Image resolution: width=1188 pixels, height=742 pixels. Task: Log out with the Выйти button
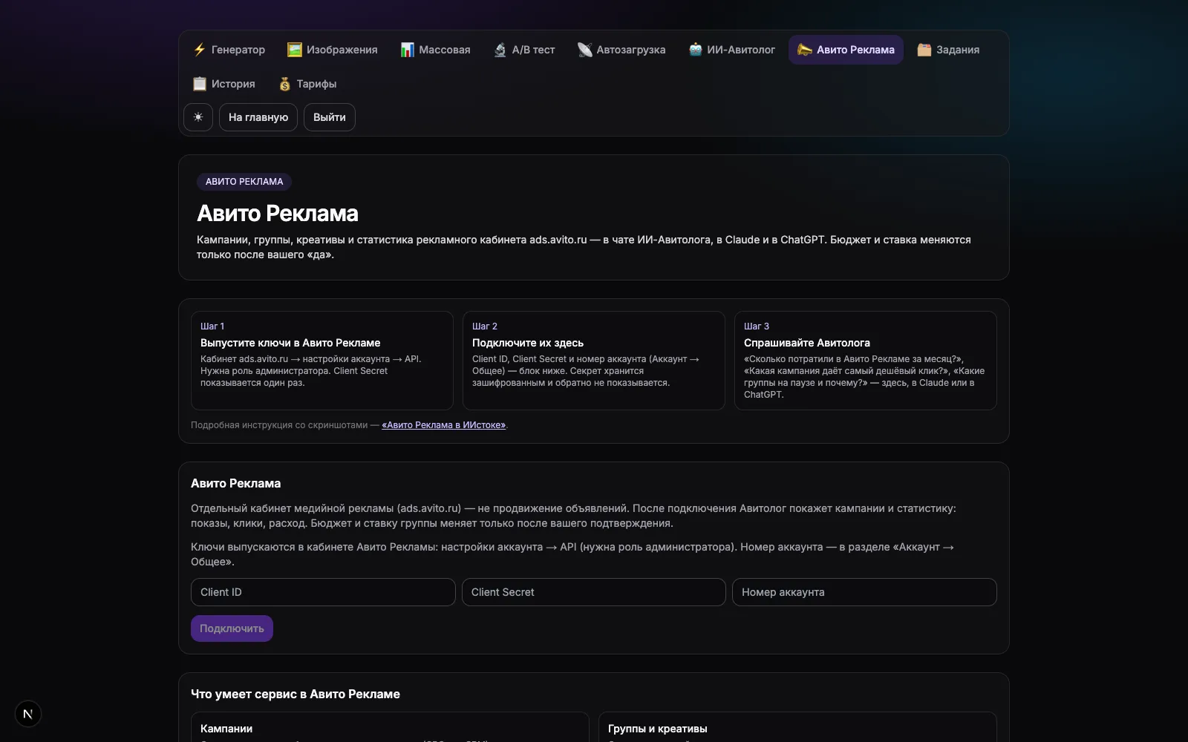330,117
